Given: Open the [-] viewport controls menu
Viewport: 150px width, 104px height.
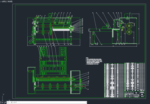Looking at the screenshot, I should point(1,1).
